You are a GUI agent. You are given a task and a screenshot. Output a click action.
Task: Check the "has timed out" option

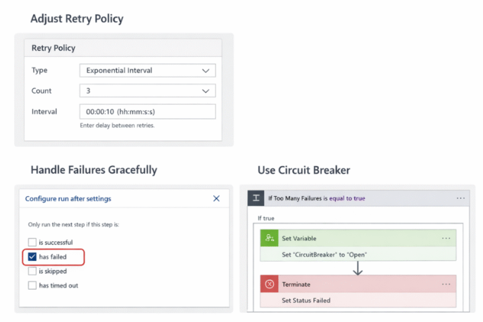[32, 285]
